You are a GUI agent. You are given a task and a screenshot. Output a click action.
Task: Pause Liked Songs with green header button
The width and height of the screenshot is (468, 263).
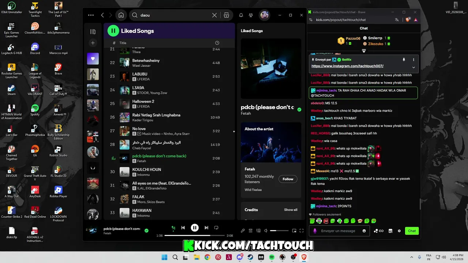113,31
